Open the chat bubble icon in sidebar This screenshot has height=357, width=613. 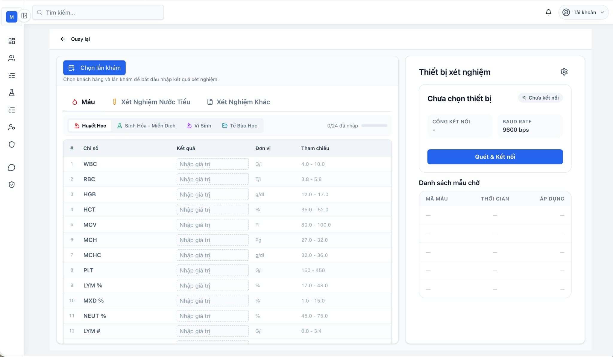coord(12,168)
